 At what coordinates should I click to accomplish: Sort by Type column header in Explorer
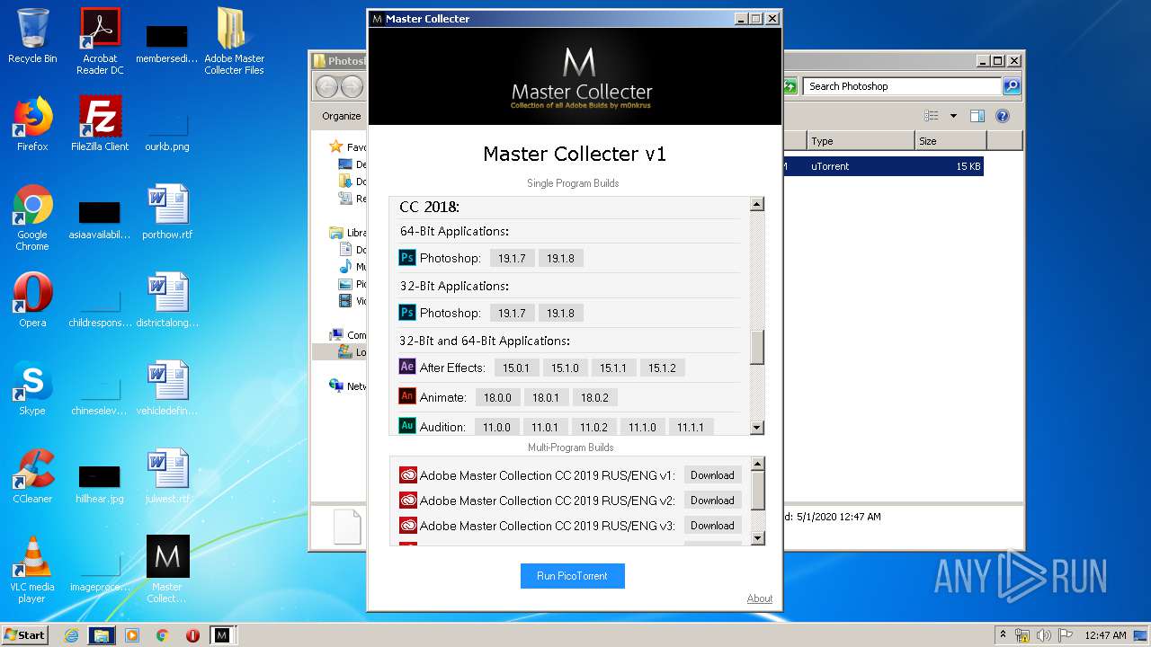(860, 141)
